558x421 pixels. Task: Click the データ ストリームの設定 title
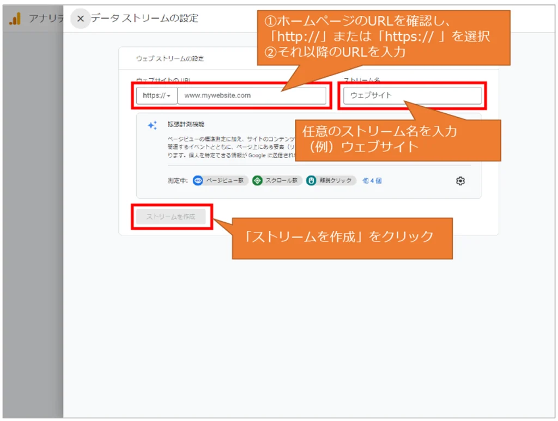pyautogui.click(x=144, y=19)
